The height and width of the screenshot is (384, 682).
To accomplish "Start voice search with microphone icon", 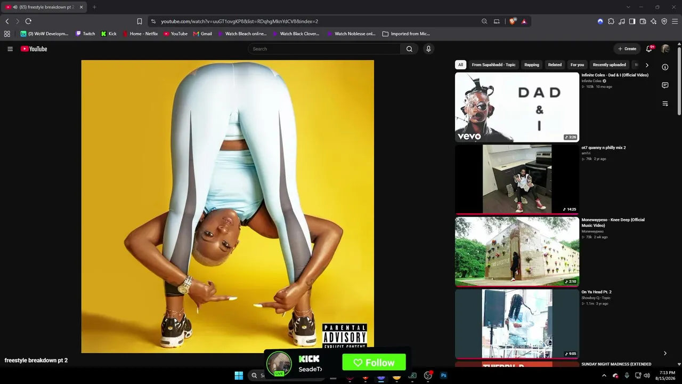I will (428, 49).
